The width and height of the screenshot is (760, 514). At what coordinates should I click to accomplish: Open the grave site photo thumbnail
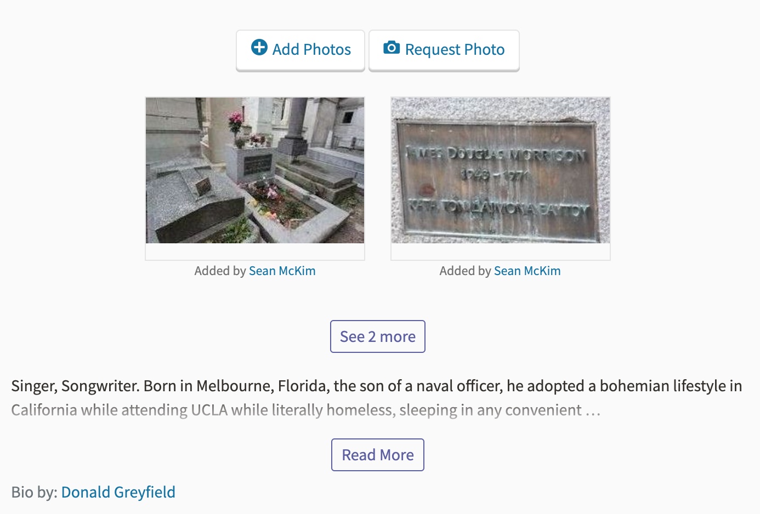[x=255, y=170]
